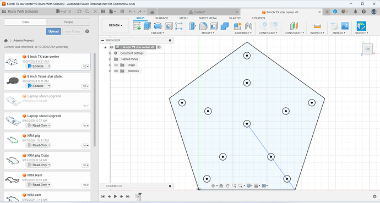The image size is (380, 203).
Task: Open the NRA pig file thumbnail
Action: 12,140
